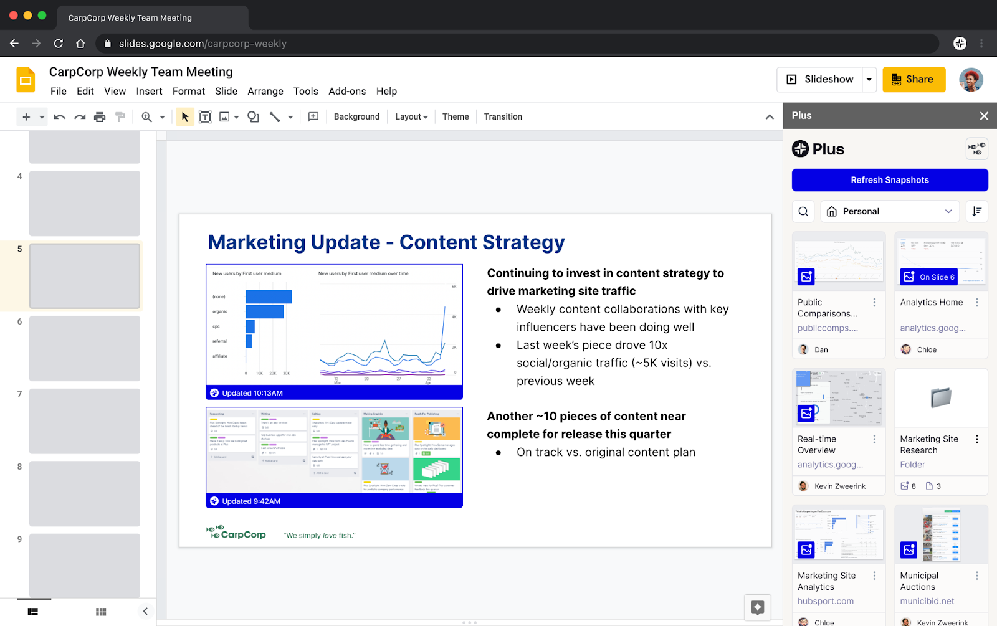997x626 pixels.
Task: Collapse the slide filmstrip panel
Action: (145, 612)
